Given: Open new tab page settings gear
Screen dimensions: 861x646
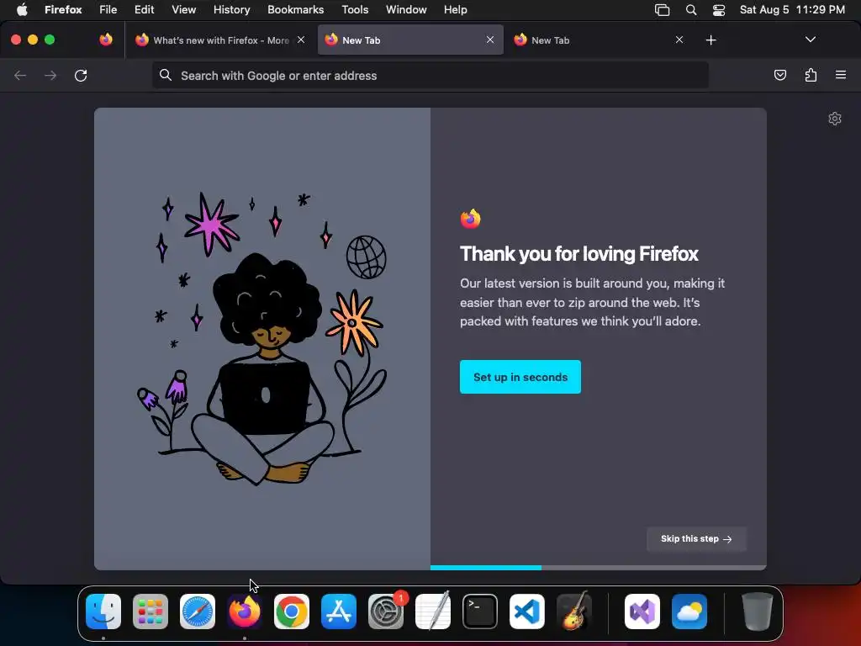Looking at the screenshot, I should 835,119.
